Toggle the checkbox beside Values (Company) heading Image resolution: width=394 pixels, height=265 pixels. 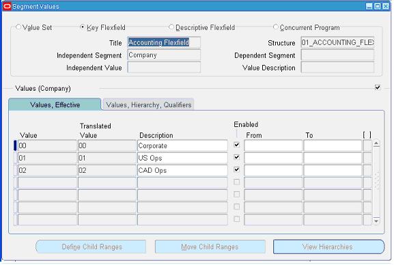(x=378, y=87)
